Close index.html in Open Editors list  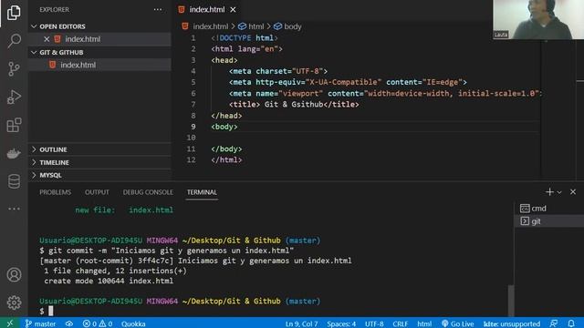[47, 39]
